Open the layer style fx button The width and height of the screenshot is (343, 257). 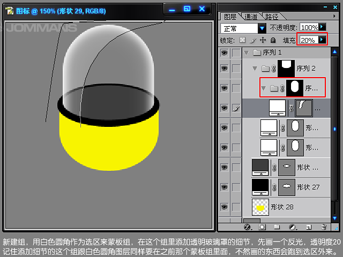pos(248,227)
